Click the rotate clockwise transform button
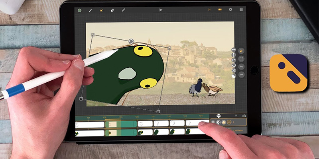The height and width of the screenshot is (159, 319). pos(234,60)
